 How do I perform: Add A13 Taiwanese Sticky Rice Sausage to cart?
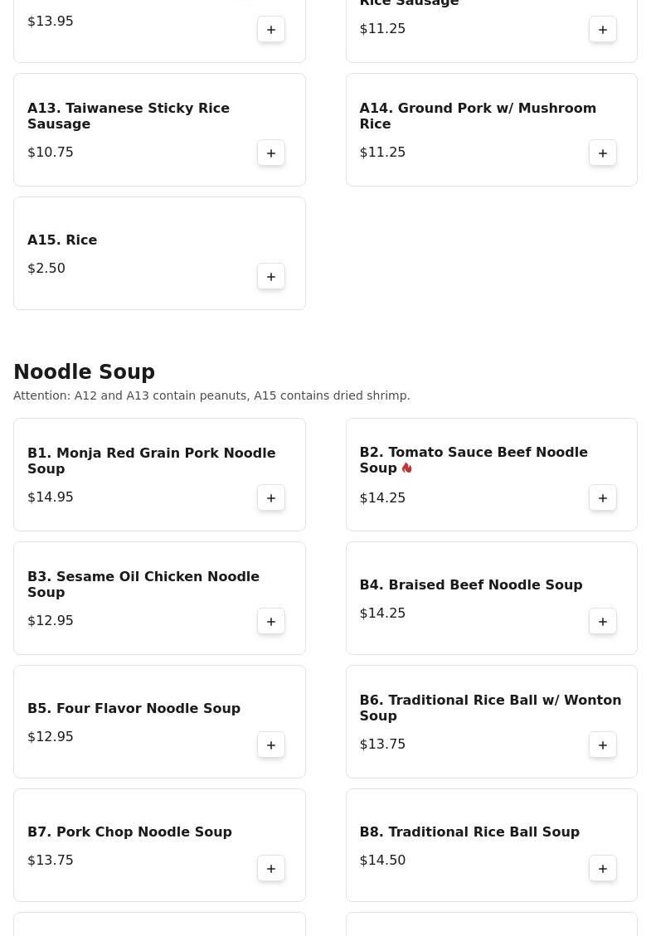pos(271,153)
